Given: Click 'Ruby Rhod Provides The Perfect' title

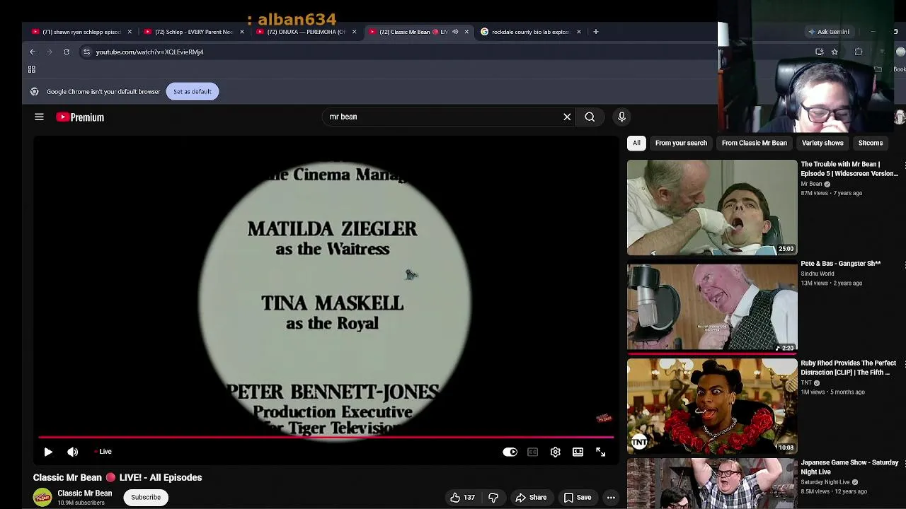Looking at the screenshot, I should 849,368.
